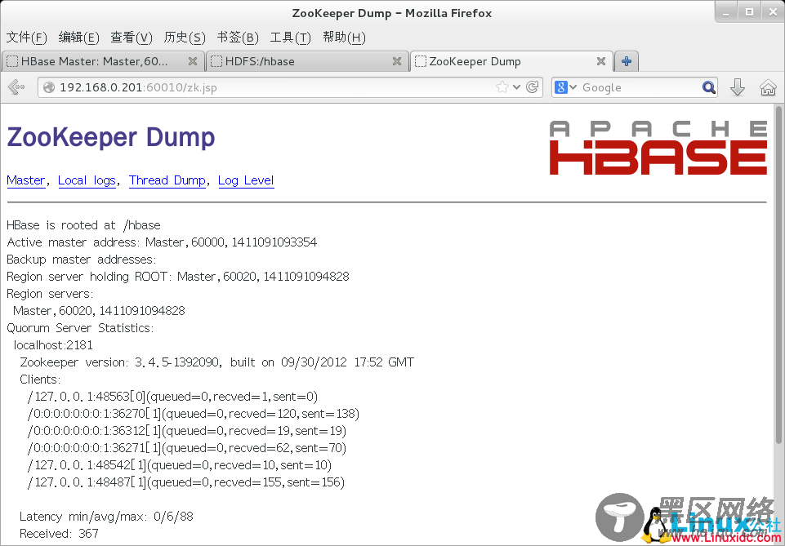
Task: Open the Log Level link
Action: [x=246, y=180]
